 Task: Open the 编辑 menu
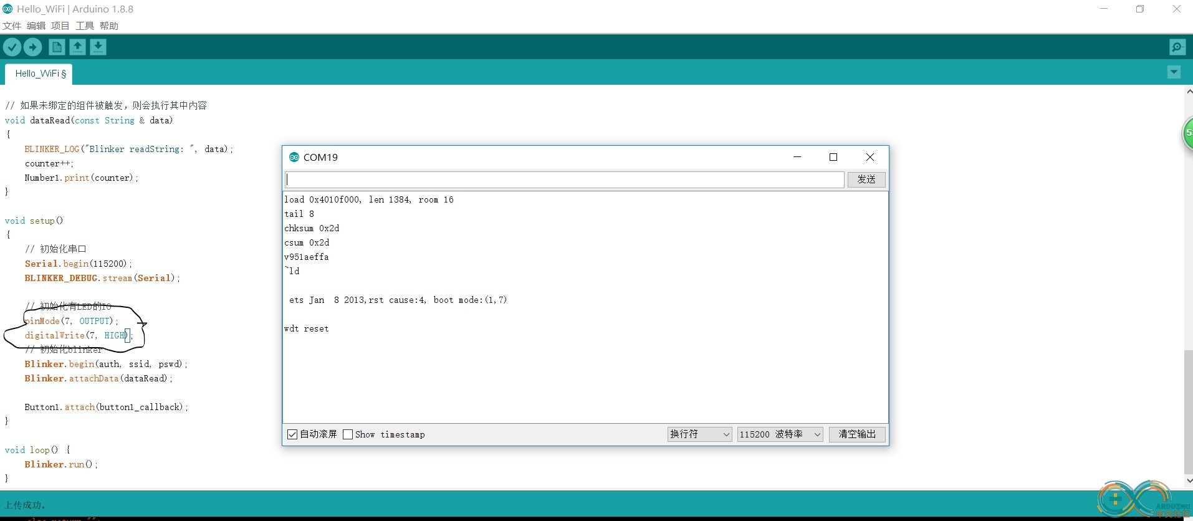coord(36,26)
